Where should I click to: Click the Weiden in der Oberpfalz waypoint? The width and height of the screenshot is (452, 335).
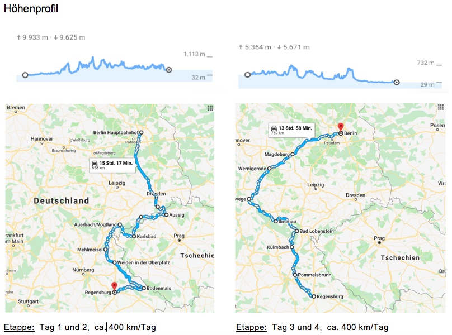tap(114, 262)
